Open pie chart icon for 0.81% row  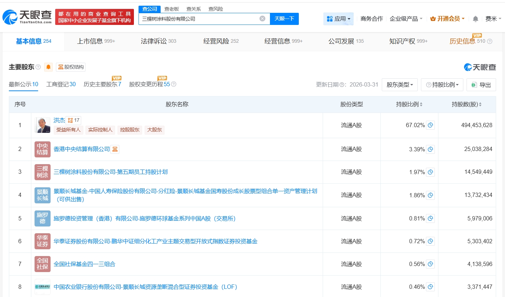coord(431,218)
